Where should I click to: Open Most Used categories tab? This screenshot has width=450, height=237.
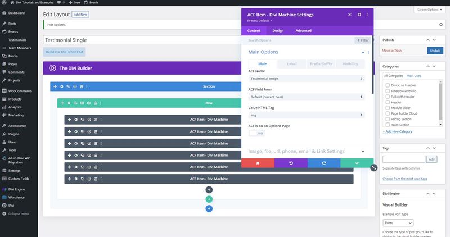point(414,76)
